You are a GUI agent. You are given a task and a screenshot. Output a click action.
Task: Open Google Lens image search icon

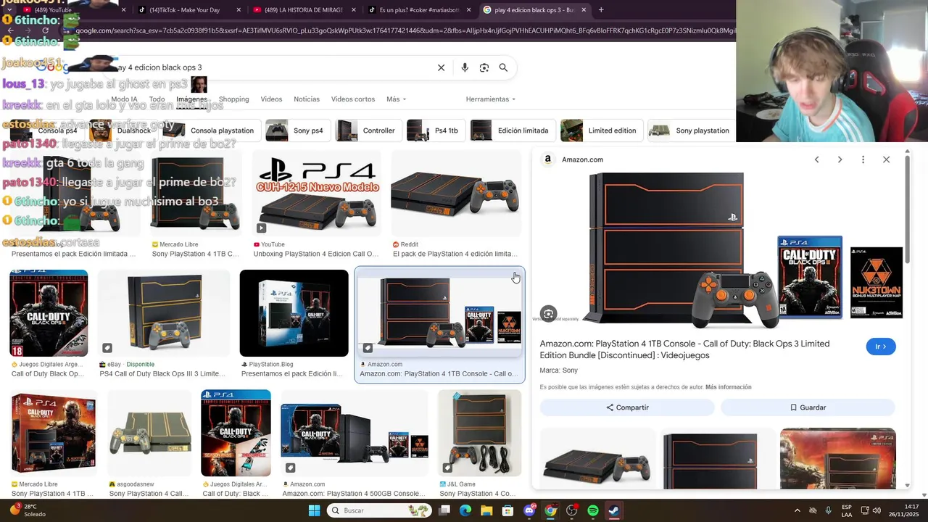pyautogui.click(x=484, y=67)
